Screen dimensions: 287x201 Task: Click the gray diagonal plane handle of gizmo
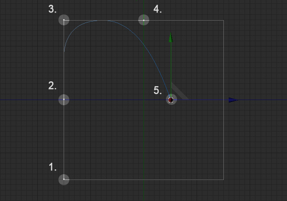pos(179,91)
